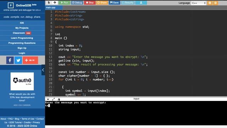Click the OnlineGDB lightning logo
The height and width of the screenshot is (128, 227).
tap(11, 5)
